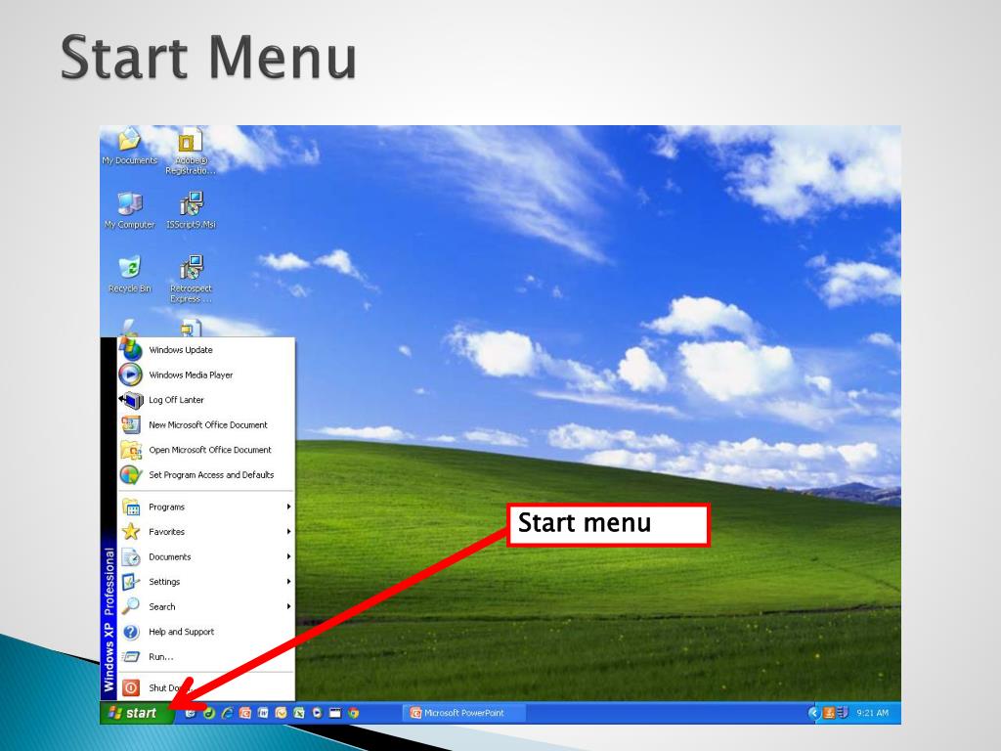Viewport: 1001px width, 751px height.
Task: Open the Adobe Registration desktop icon
Action: click(191, 151)
